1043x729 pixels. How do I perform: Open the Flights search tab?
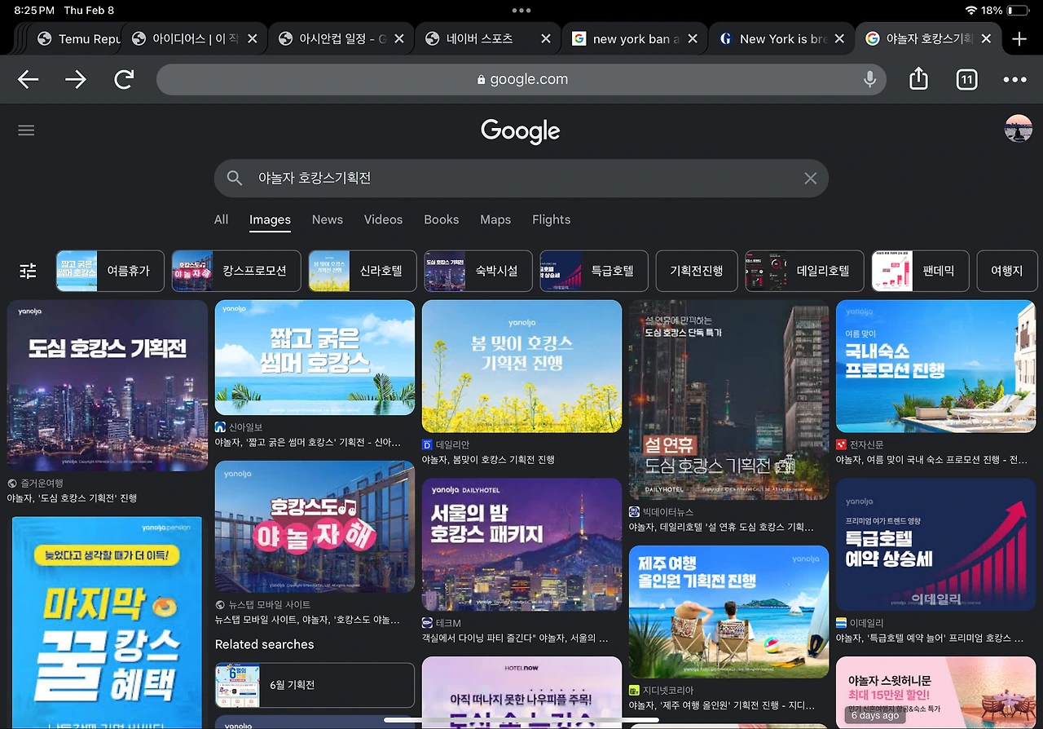point(551,219)
